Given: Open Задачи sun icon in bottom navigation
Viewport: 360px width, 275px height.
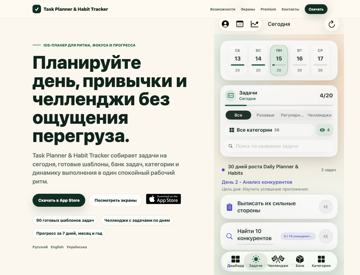Looking at the screenshot, I should pyautogui.click(x=256, y=261).
